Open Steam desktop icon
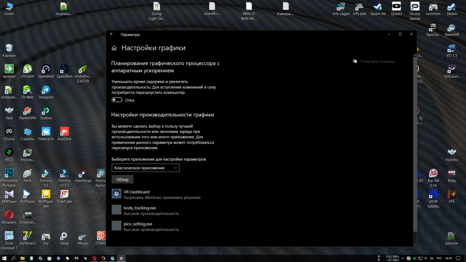This screenshot has width=466, height=262. point(452,9)
